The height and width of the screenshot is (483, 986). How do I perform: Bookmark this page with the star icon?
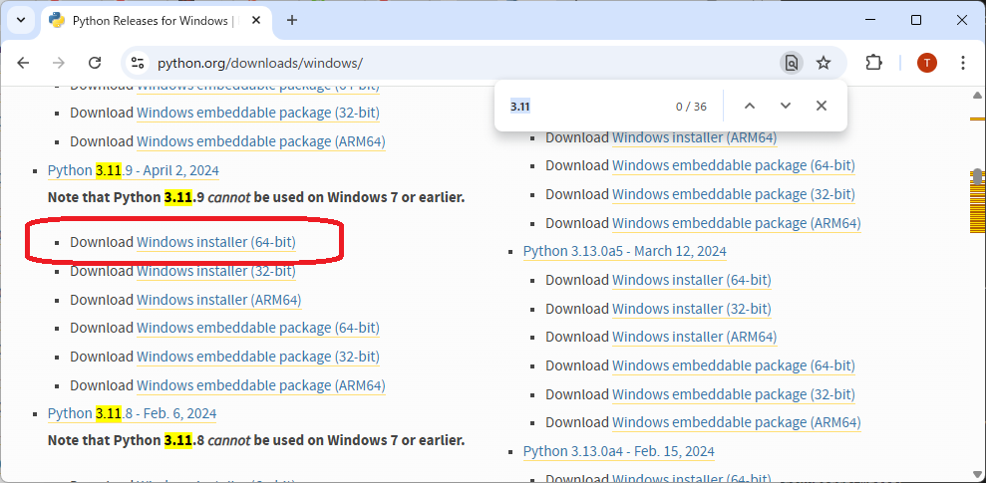(x=823, y=63)
